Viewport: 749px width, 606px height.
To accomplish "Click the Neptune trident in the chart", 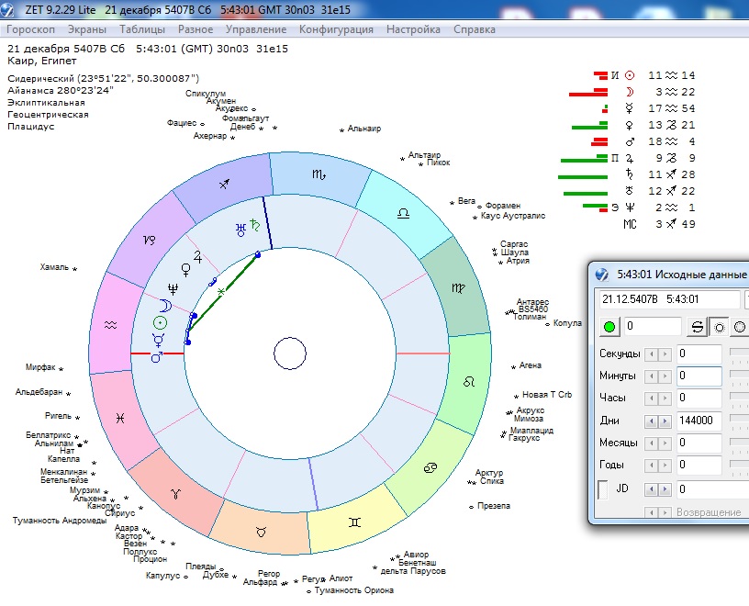I will 173,288.
